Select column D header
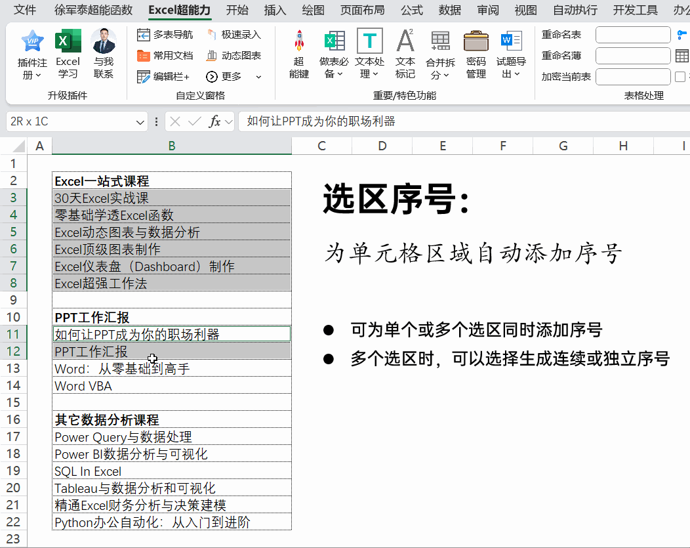690x548 pixels. click(382, 146)
